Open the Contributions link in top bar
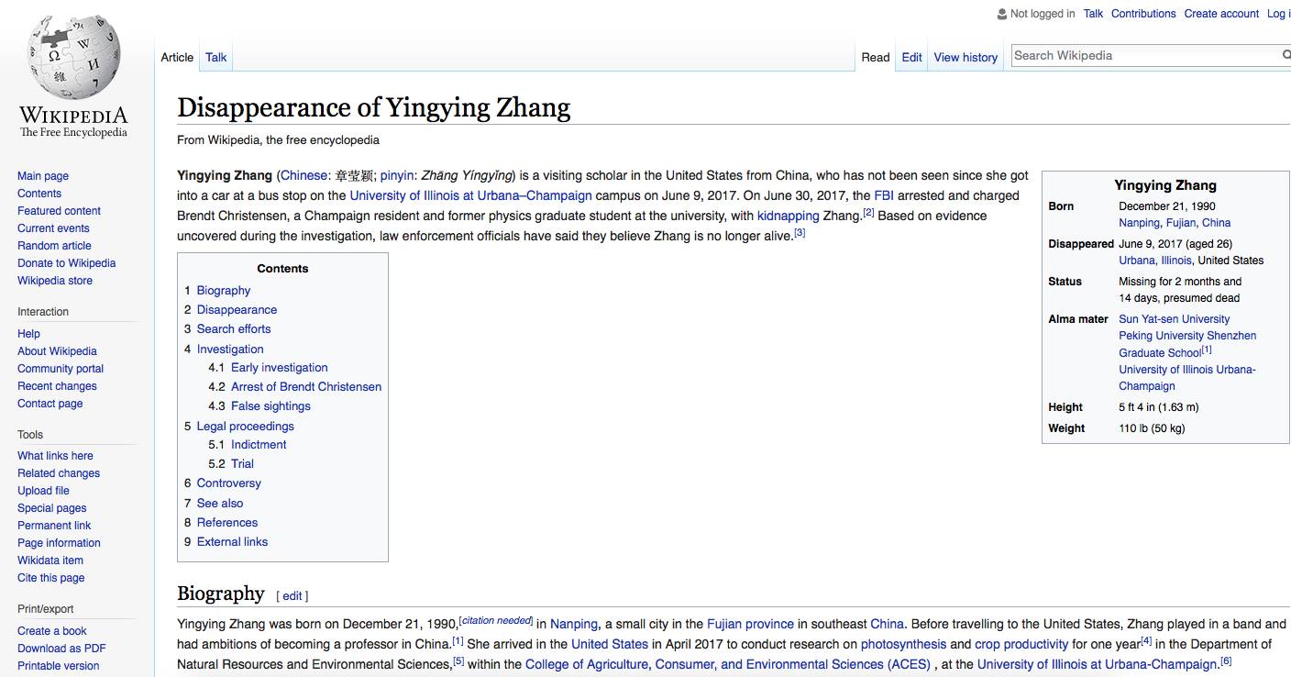This screenshot has width=1291, height=677. [x=1143, y=14]
